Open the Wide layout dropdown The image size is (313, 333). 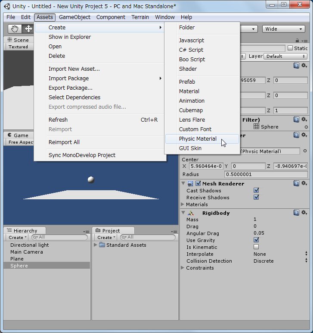(284, 29)
